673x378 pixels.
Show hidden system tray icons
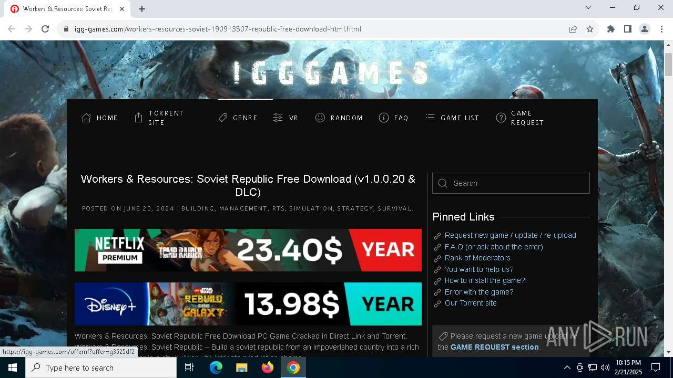567,367
